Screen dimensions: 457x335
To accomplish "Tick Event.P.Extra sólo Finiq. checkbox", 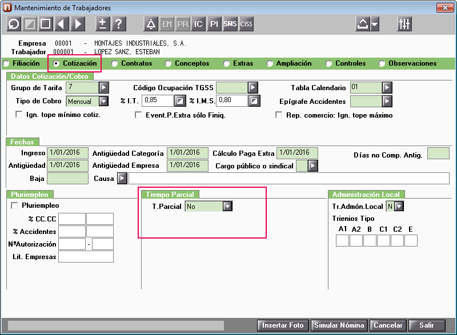I will point(138,115).
